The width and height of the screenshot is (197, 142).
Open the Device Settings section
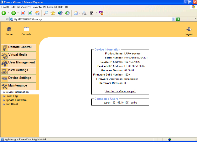pyautogui.click(x=18, y=78)
